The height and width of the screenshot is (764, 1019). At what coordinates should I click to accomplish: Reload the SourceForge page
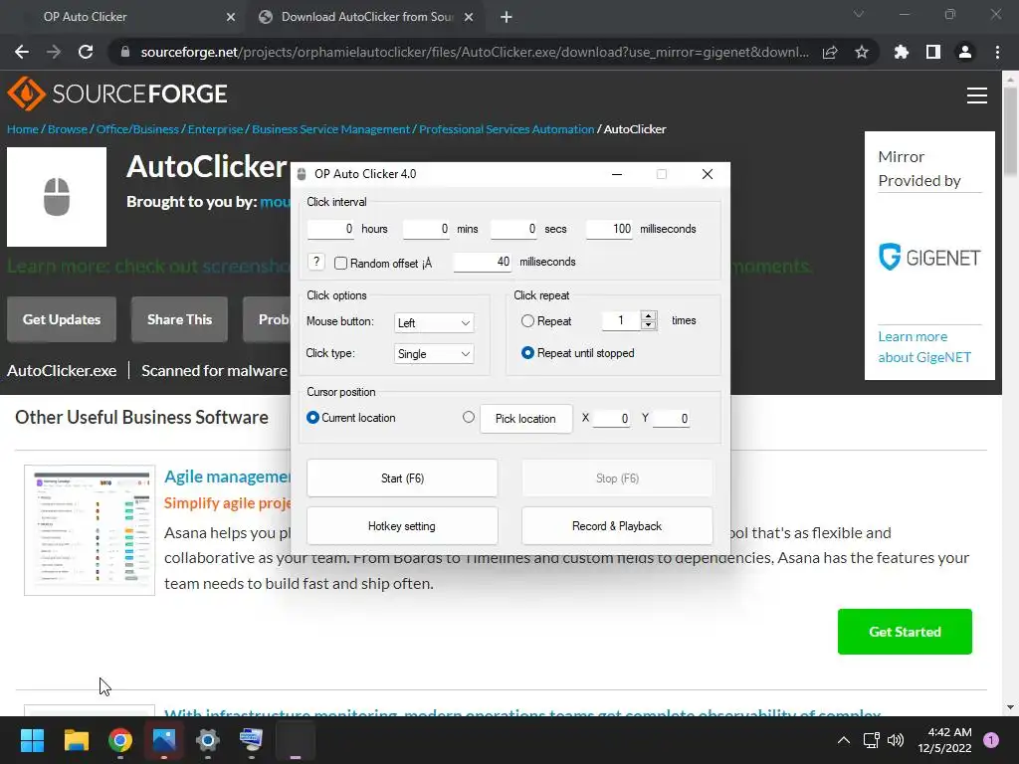pos(86,52)
